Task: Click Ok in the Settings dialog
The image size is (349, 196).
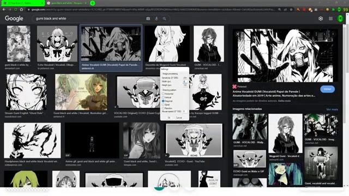Action: 169,118
